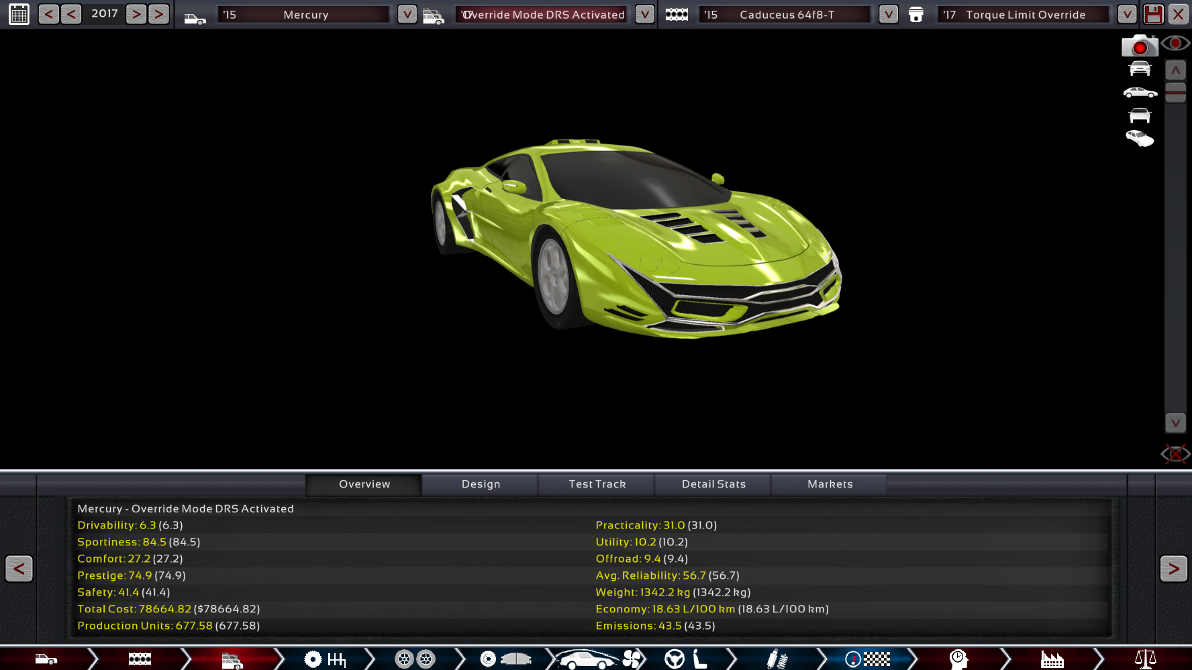The image size is (1192, 670).
Task: Open the factory section icon
Action: pyautogui.click(x=1052, y=659)
